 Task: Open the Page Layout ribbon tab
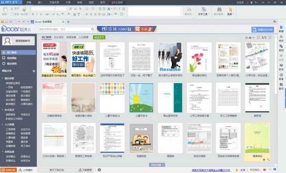pos(54,2)
